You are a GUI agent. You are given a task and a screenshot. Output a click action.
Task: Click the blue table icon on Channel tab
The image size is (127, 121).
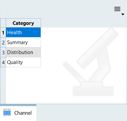(x=7, y=112)
